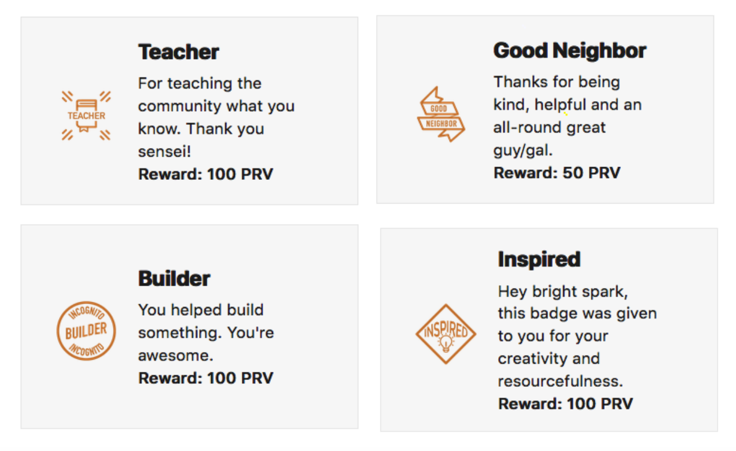736x451 pixels.
Task: Click the Good Neighbor description paragraph
Action: click(568, 116)
